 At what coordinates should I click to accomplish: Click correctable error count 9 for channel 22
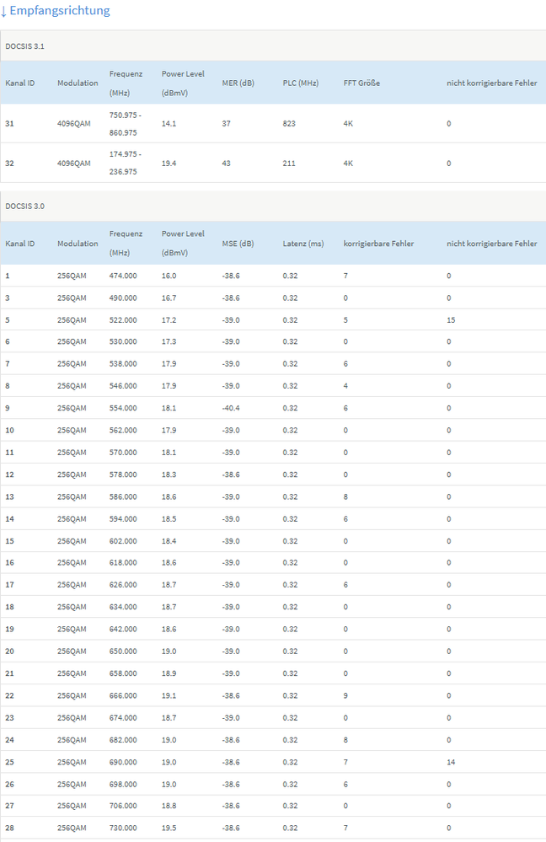(x=345, y=695)
